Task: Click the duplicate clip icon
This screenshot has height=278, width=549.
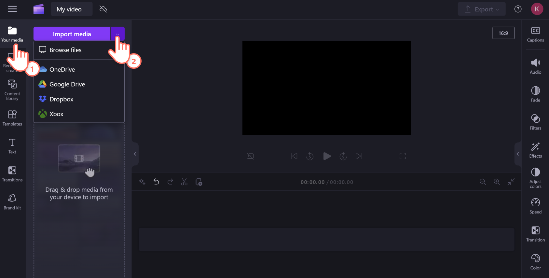Action: click(x=199, y=182)
